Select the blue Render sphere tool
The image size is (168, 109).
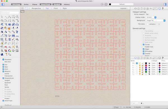point(2,54)
